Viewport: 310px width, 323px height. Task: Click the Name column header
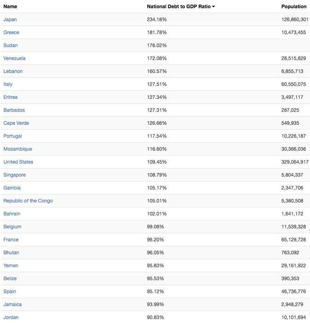point(10,6)
